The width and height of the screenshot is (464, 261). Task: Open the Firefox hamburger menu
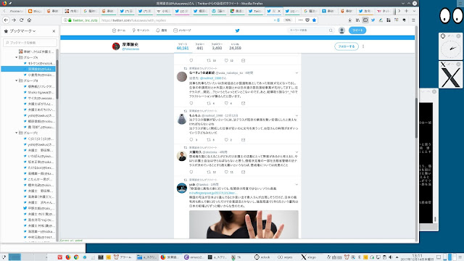(x=413, y=20)
